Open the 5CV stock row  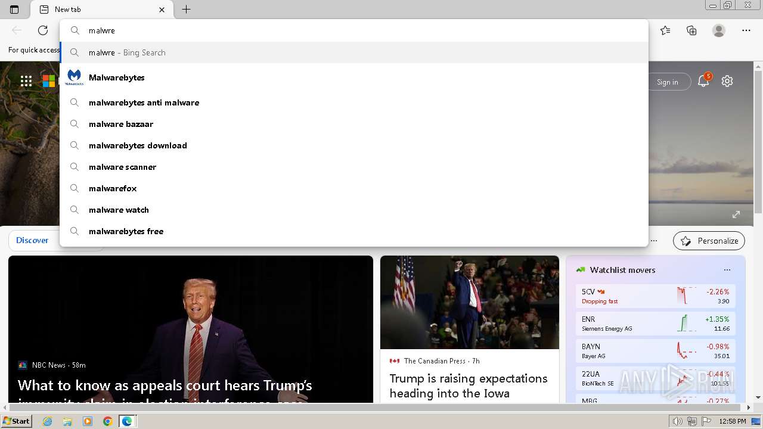coord(656,296)
